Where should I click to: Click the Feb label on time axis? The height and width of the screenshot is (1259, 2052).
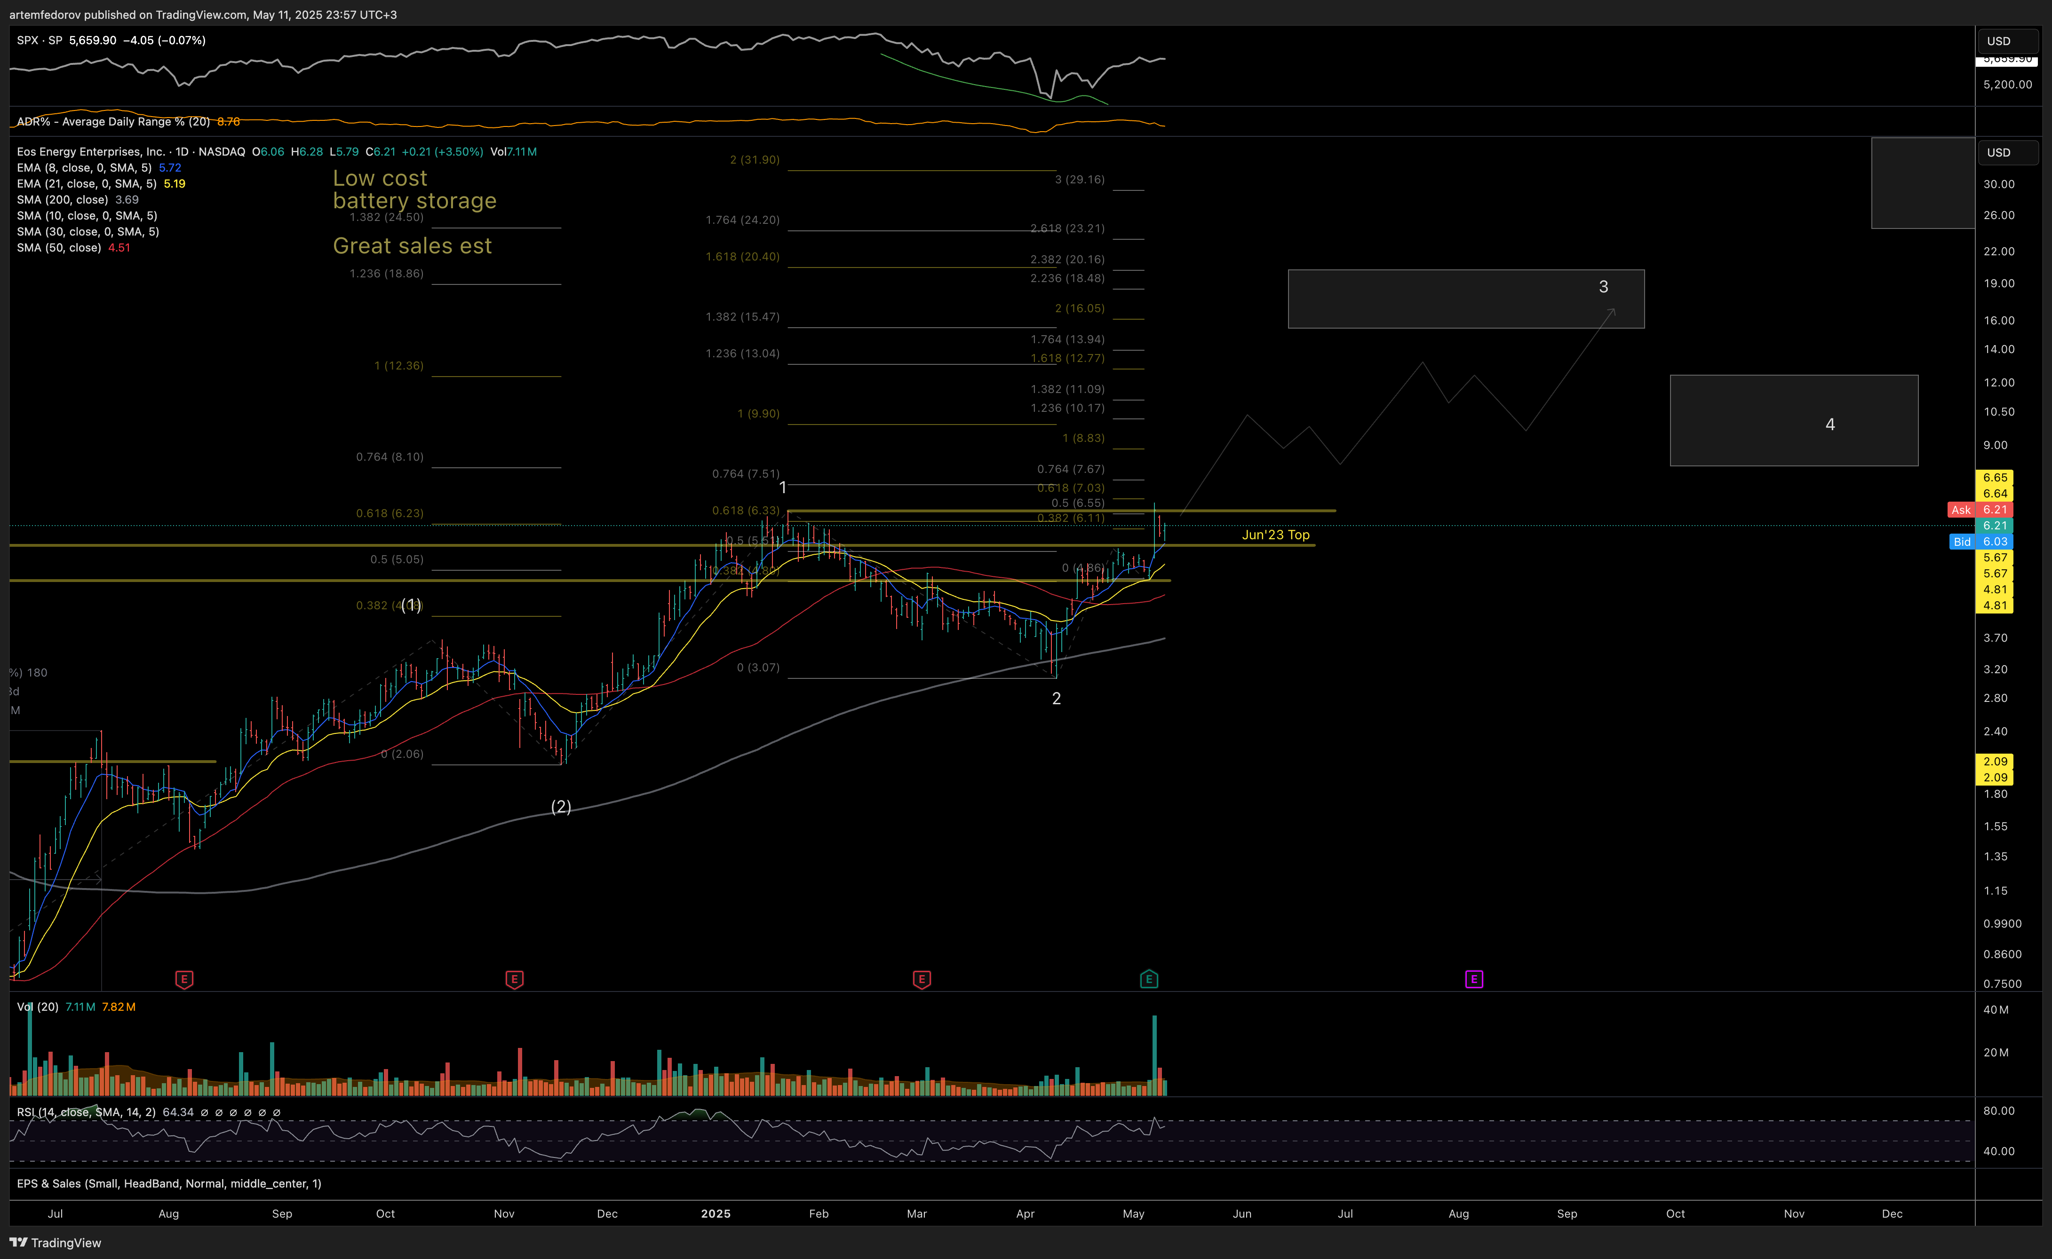click(x=819, y=1213)
